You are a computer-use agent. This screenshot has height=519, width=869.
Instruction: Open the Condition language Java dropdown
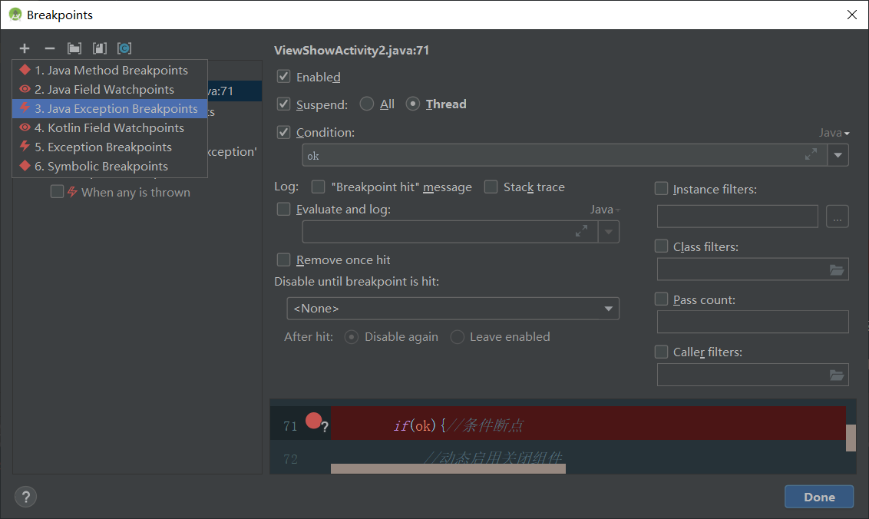[x=834, y=133]
